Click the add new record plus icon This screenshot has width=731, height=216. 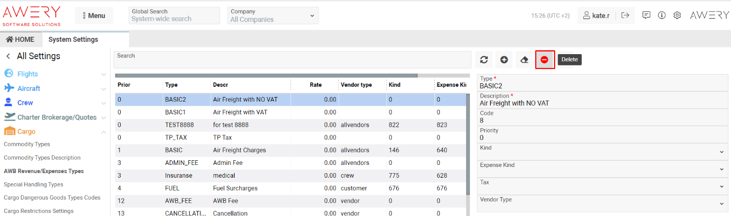point(504,60)
